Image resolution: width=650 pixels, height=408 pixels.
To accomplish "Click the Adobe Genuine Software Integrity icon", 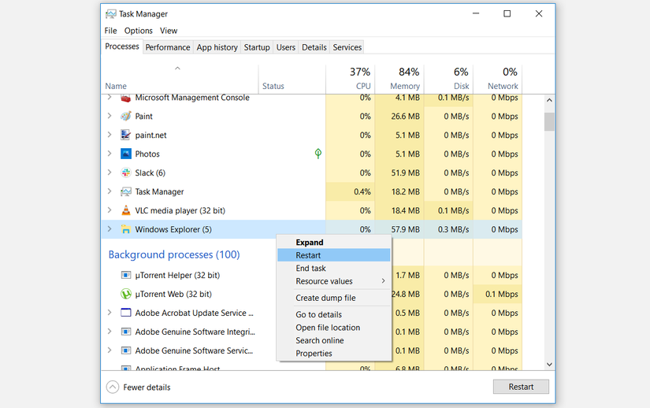I will (125, 332).
